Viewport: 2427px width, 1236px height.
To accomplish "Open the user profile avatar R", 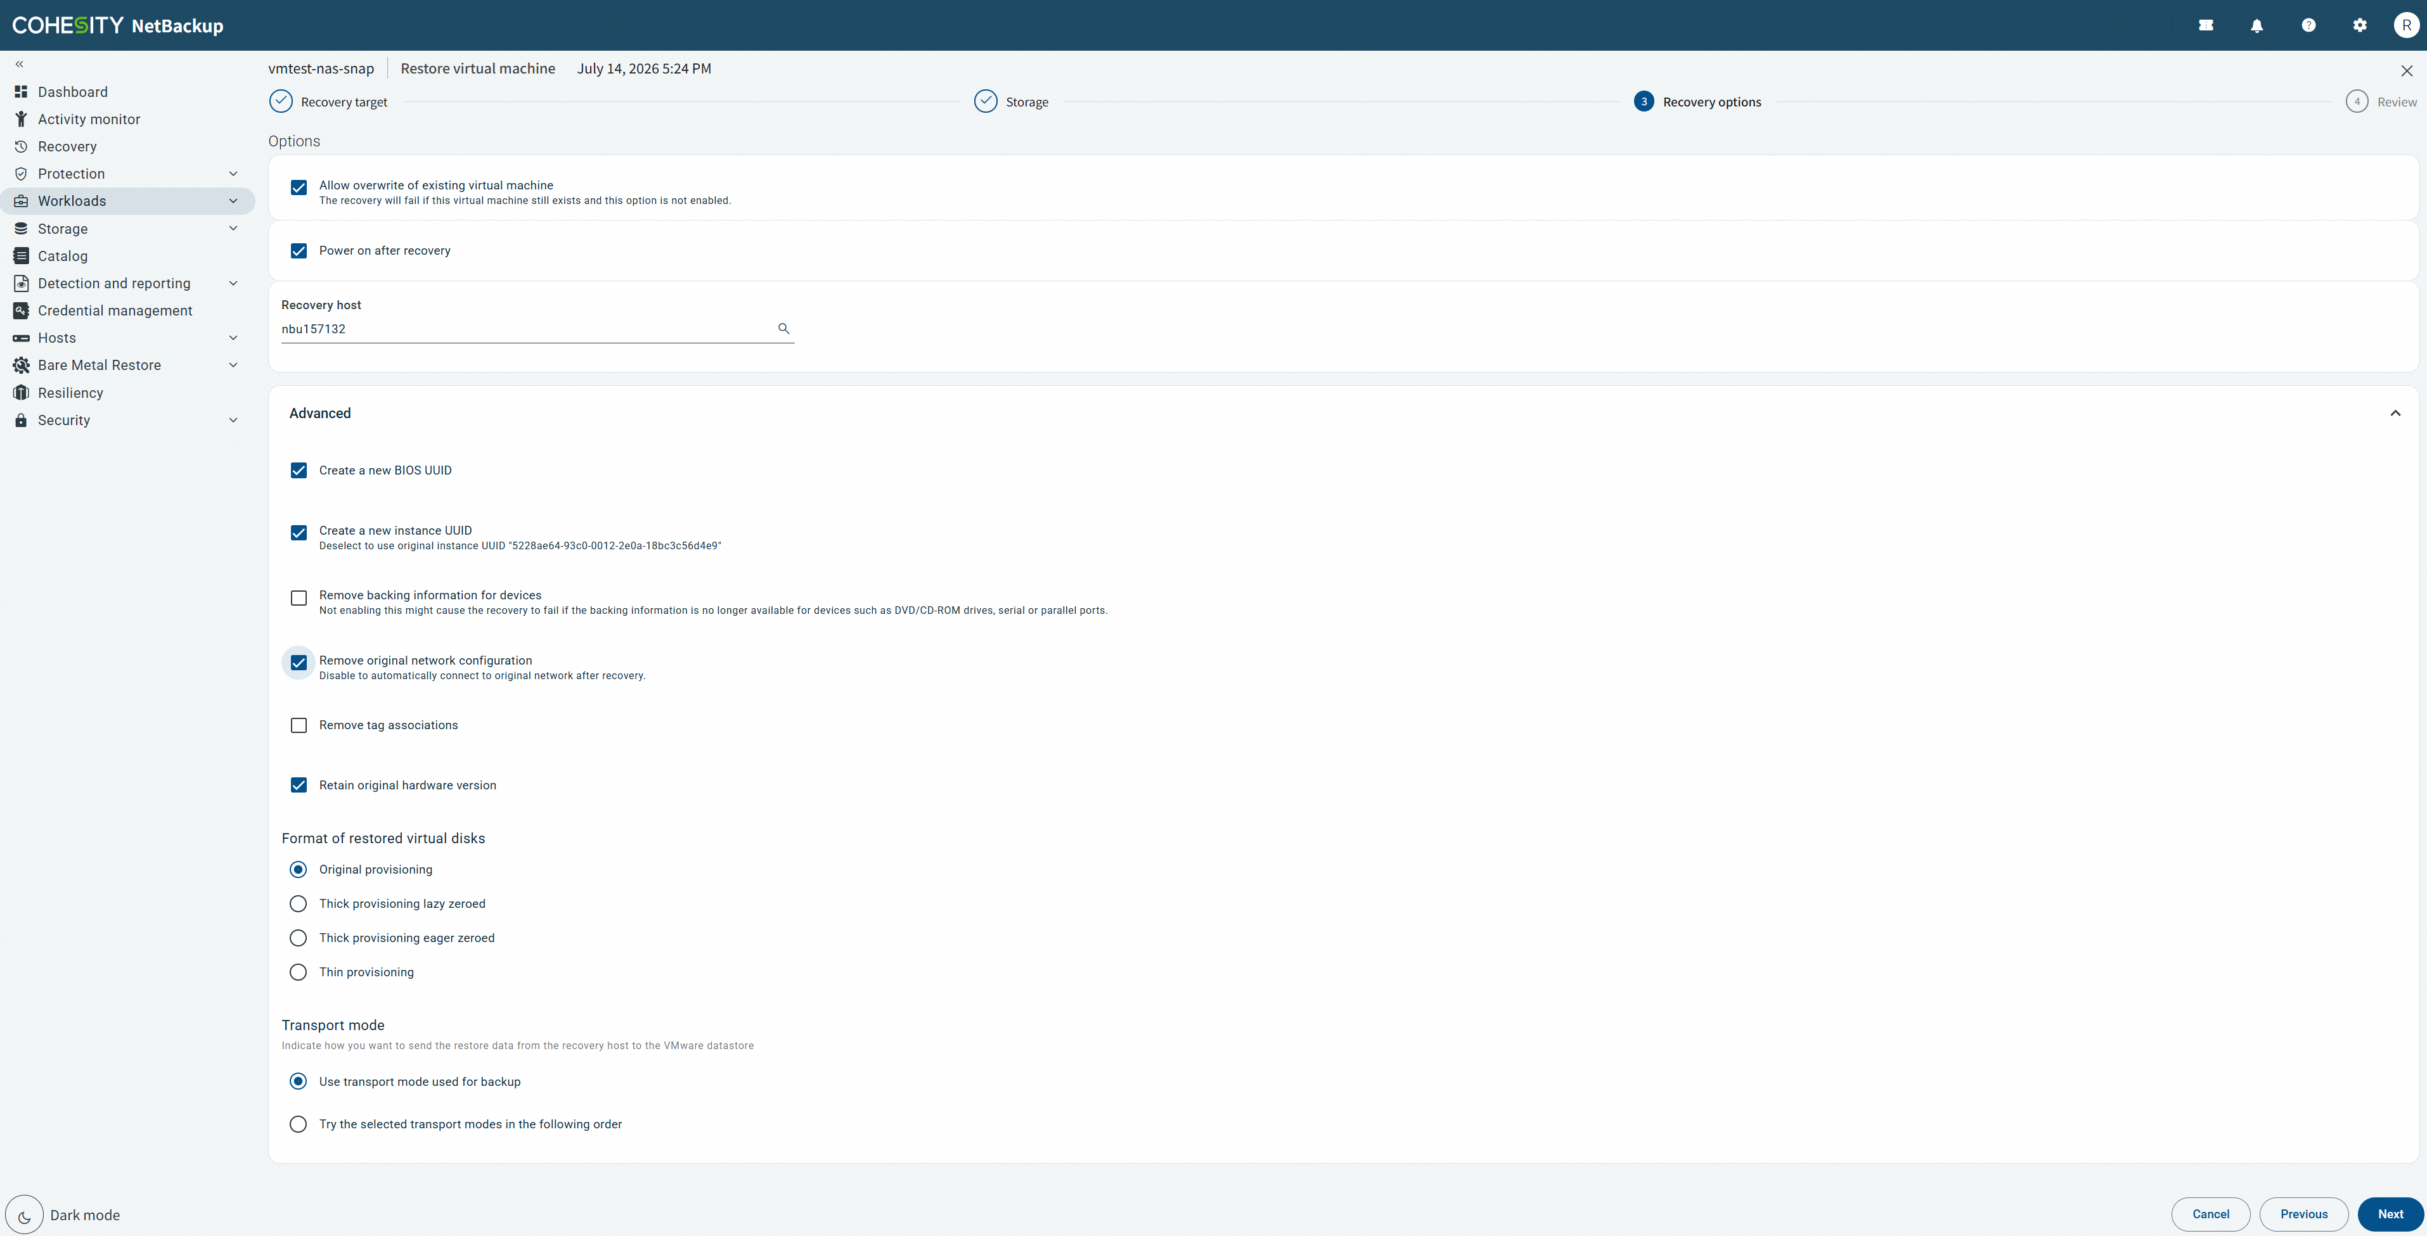I will tap(2406, 25).
